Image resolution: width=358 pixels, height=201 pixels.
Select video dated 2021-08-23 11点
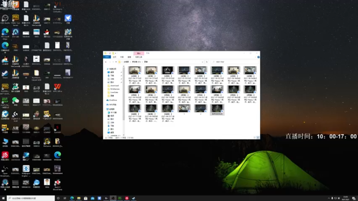167,113
